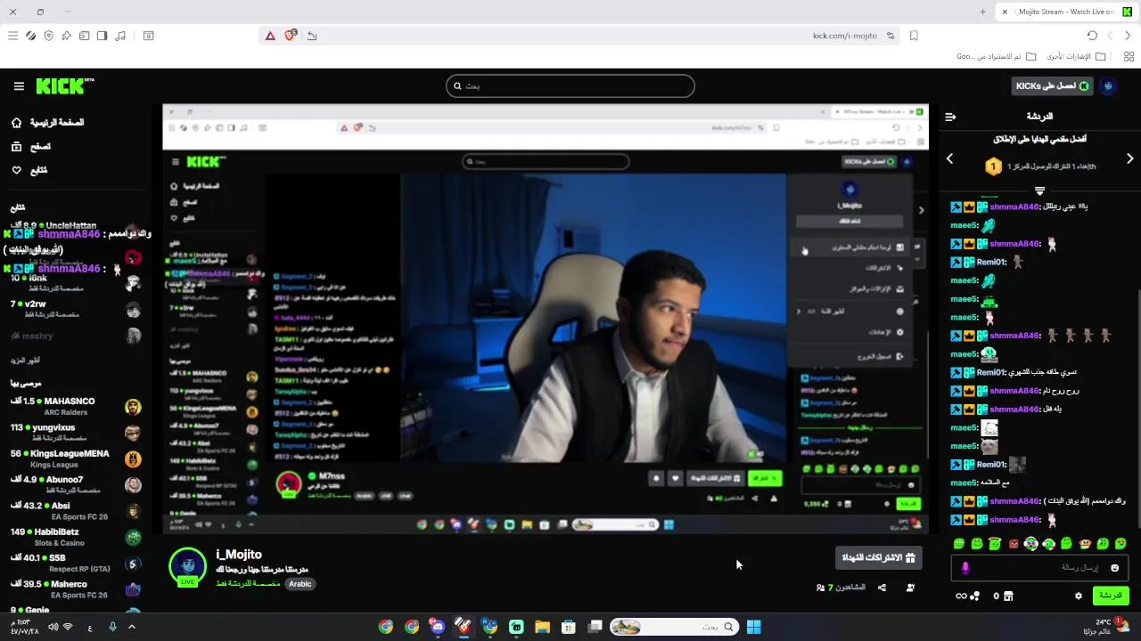Open the Kick shop icon
The height and width of the screenshot is (641, 1141).
pos(1008,596)
